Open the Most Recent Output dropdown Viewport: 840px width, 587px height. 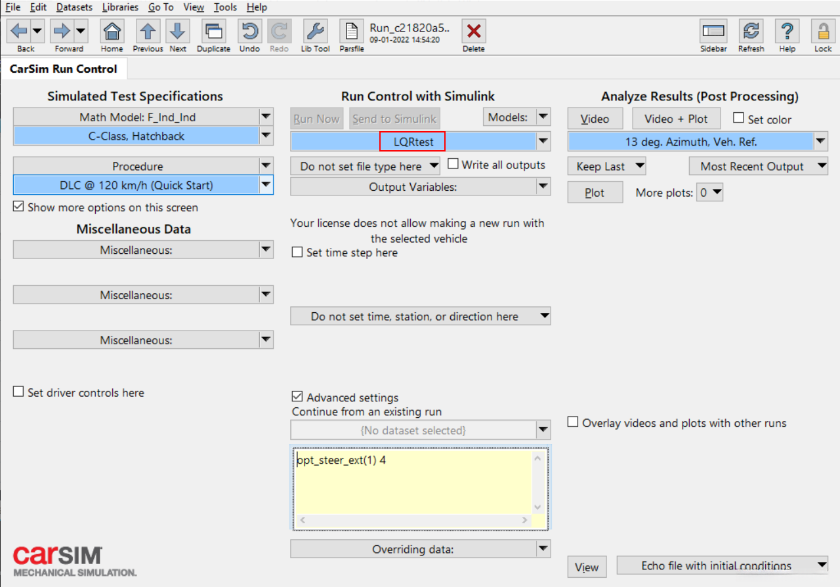tap(759, 166)
